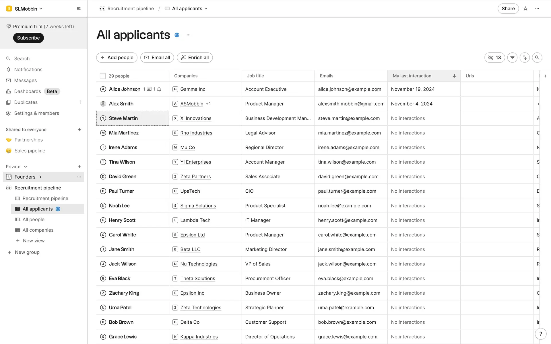
Task: Open the All people view
Action: point(33,220)
